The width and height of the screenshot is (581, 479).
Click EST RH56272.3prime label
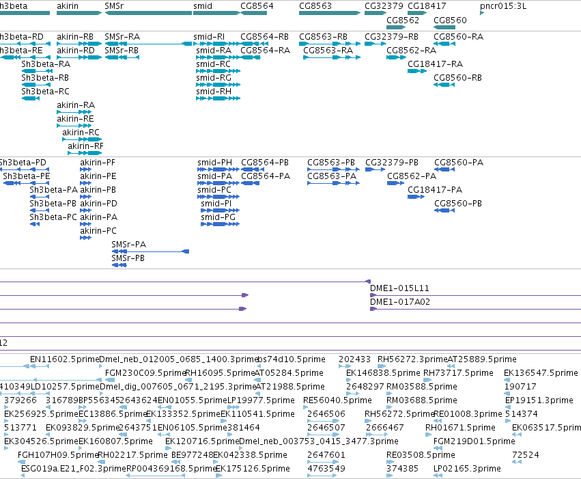[412, 359]
